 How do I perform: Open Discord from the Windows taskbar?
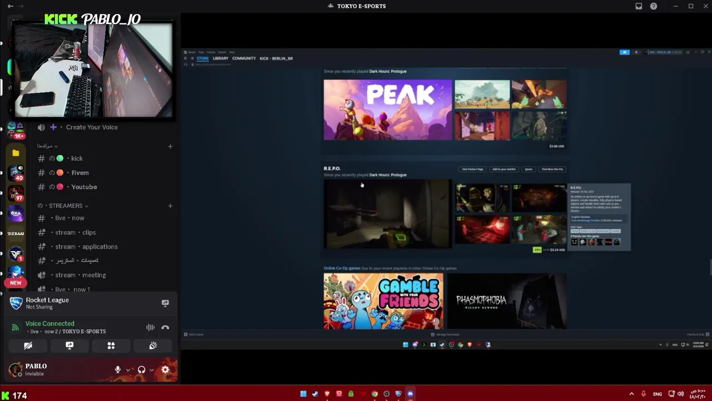411,394
